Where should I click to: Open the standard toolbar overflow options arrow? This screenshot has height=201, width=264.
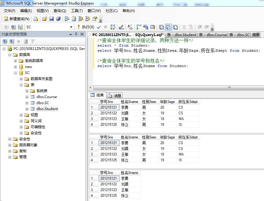101,21
